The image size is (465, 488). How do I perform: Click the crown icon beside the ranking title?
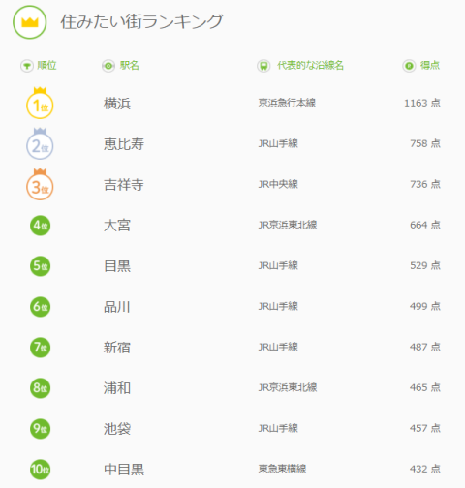point(30,22)
